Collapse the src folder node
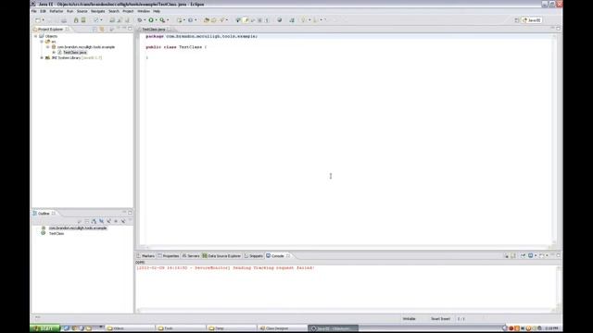Screen dimensions: 593x333 pos(42,42)
